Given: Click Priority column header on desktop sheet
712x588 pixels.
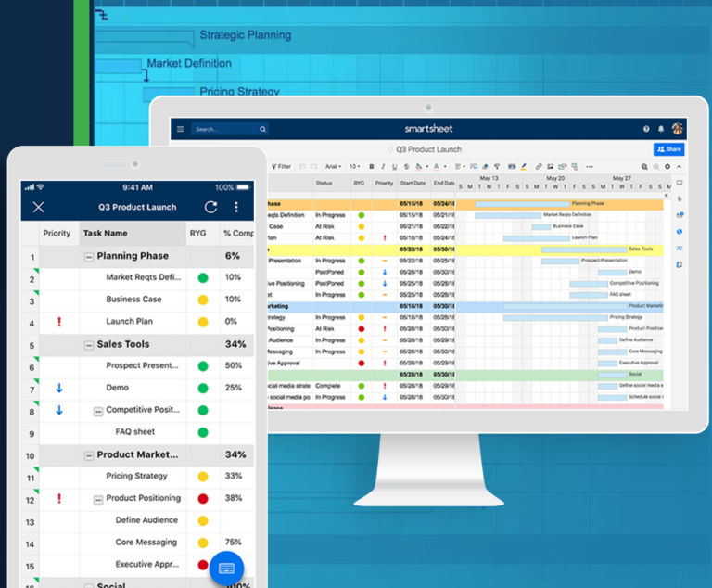Looking at the screenshot, I should pos(384,183).
